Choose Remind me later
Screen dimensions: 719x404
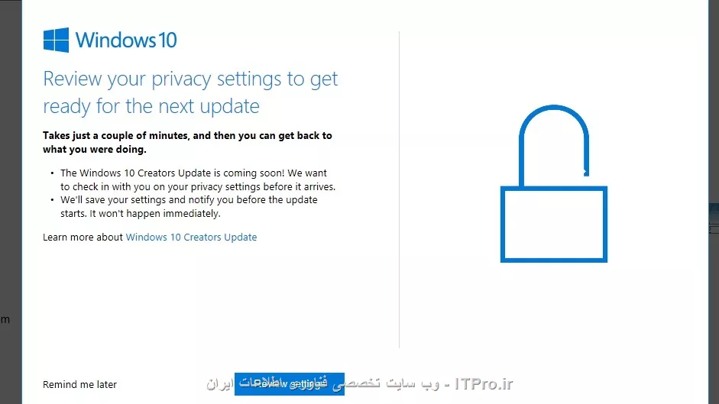[x=79, y=384]
